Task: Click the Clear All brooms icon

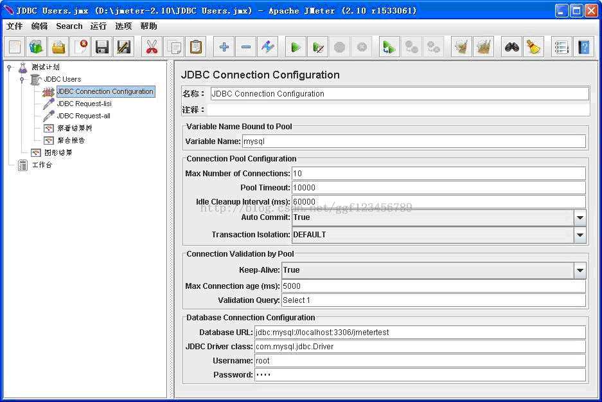Action: 483,47
